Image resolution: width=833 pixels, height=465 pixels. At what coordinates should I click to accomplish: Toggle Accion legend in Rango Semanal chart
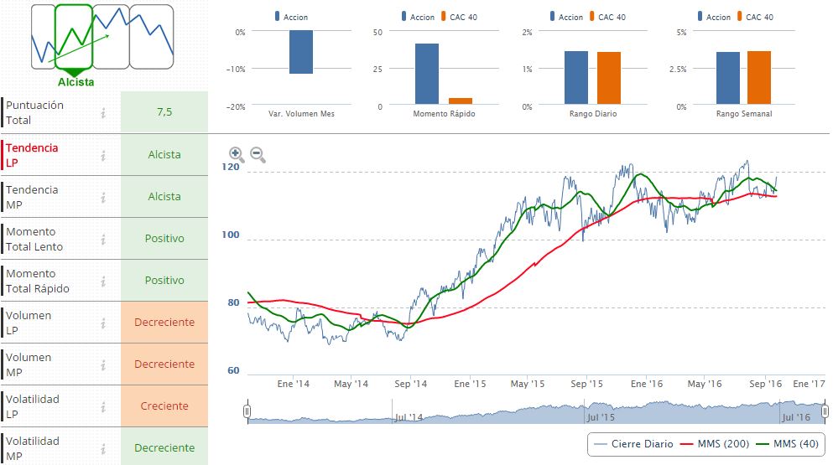(x=715, y=17)
